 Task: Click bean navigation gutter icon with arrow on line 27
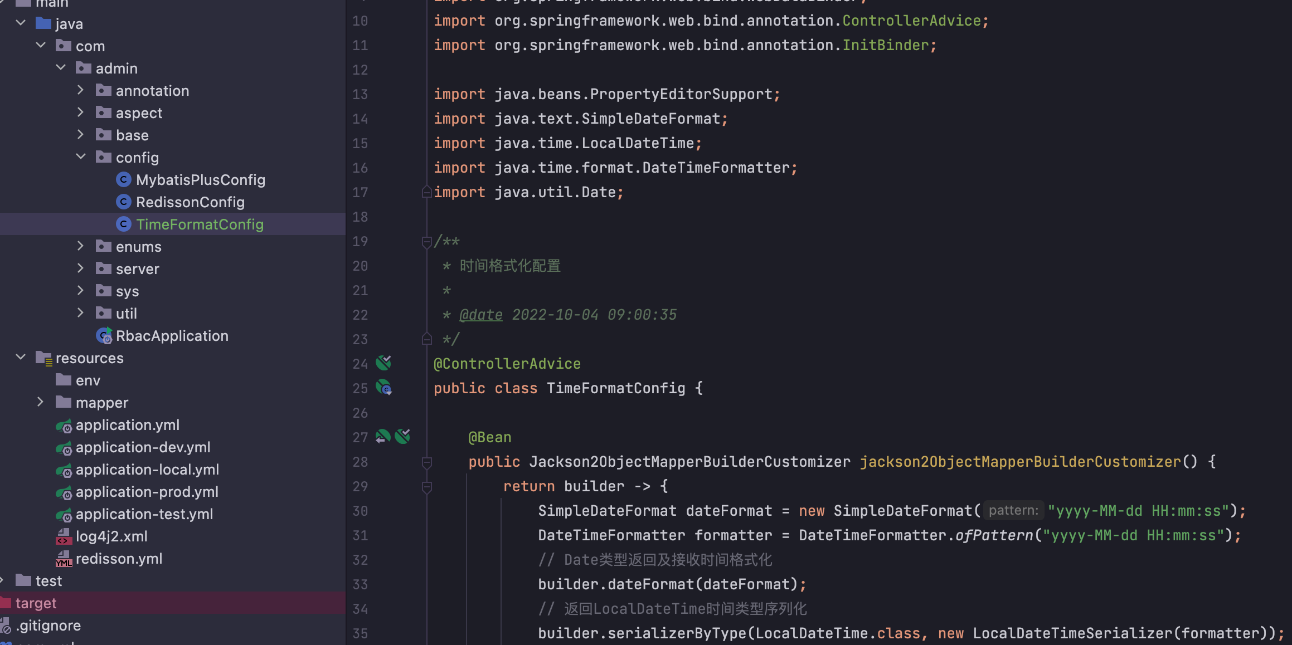point(383,437)
